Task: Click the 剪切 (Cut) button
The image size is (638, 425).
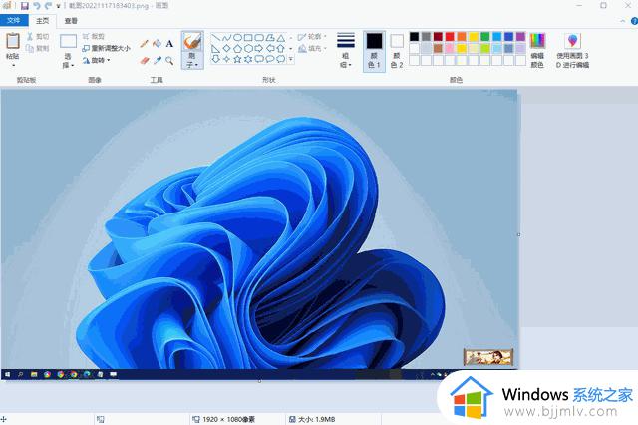Action: pyautogui.click(x=38, y=37)
